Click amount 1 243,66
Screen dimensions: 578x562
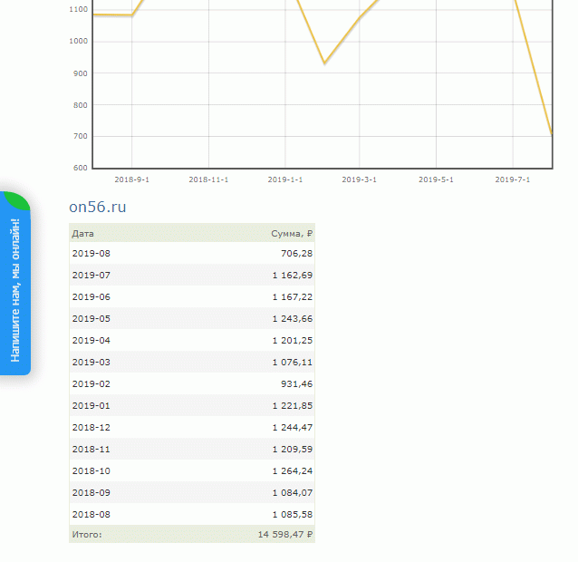tap(293, 318)
